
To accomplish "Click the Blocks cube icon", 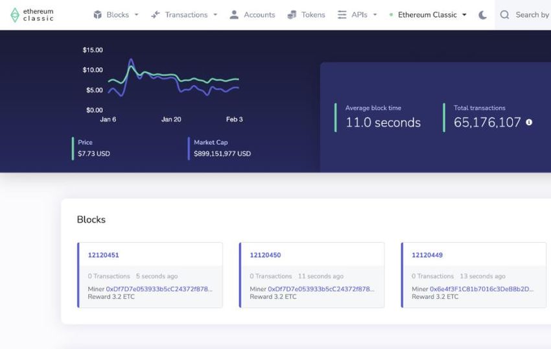I will pyautogui.click(x=98, y=15).
